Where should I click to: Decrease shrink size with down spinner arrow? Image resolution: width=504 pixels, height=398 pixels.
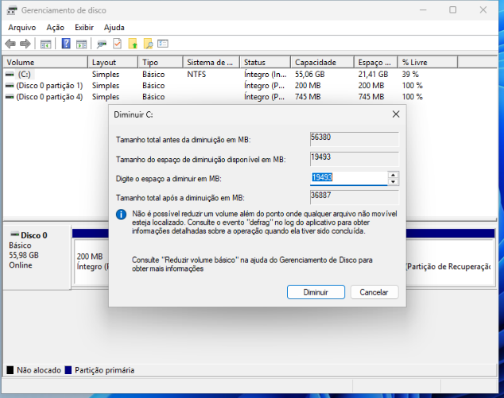[394, 182]
